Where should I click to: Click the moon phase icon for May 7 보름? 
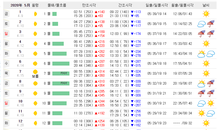click(35, 72)
